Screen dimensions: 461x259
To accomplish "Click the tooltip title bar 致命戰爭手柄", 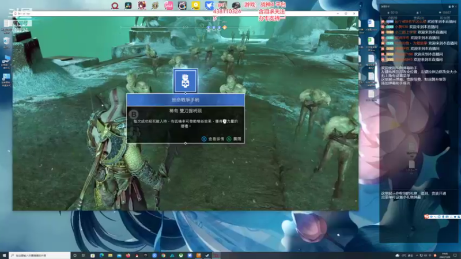I will coord(186,100).
